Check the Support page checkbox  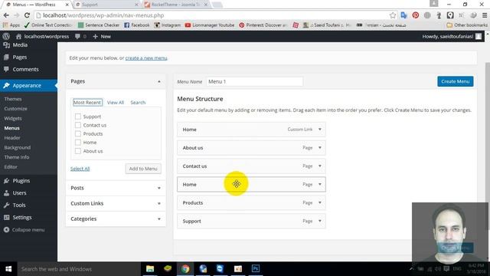[78, 117]
